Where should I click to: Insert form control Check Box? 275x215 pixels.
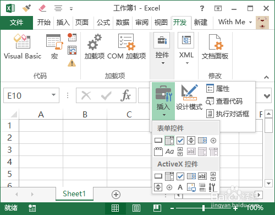pos(180,141)
